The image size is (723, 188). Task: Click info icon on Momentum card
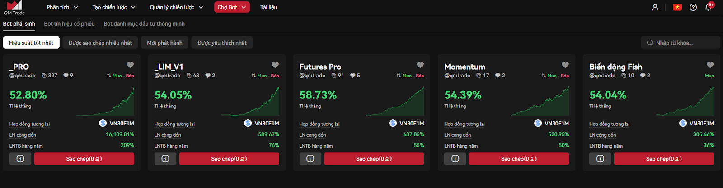tap(455, 159)
